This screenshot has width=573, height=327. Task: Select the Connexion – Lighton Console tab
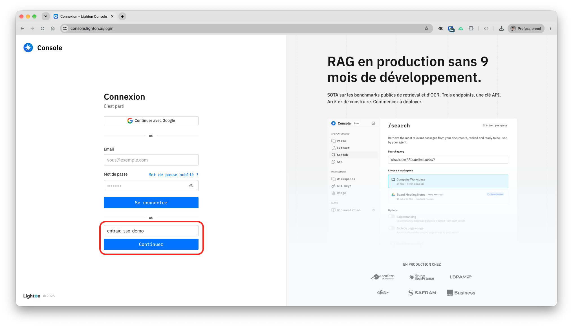click(x=84, y=16)
